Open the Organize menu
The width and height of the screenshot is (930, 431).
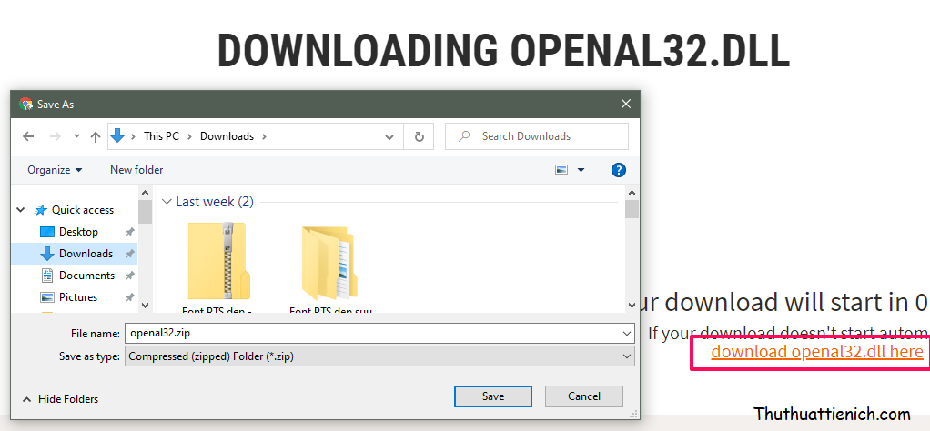pos(55,170)
